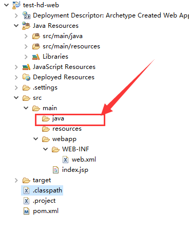The height and width of the screenshot is (229, 189).
Task: Select the .project file
Action: (44, 201)
